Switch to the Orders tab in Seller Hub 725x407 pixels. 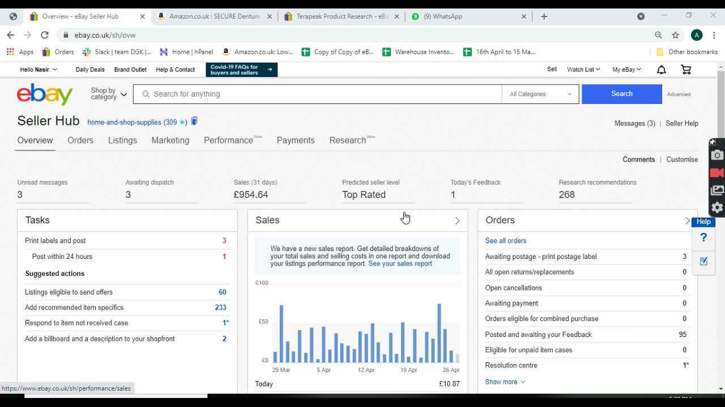click(80, 140)
